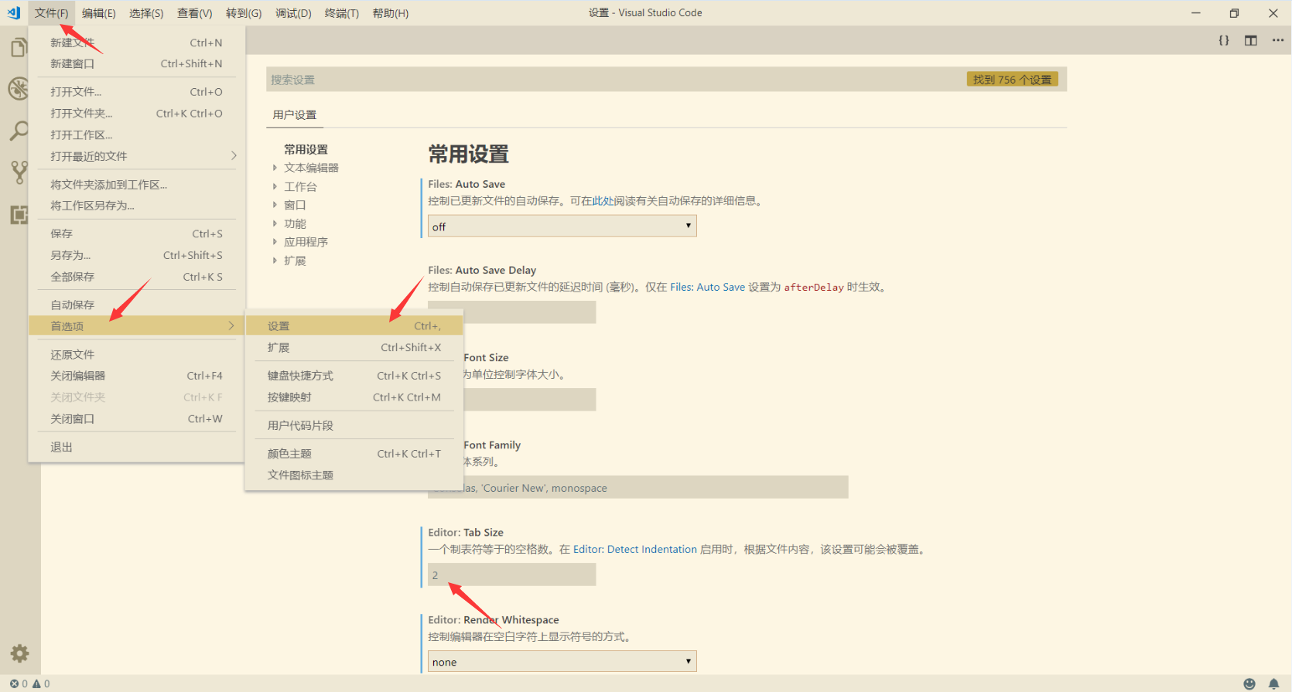Choose 打开文件... menu entry
The width and height of the screenshot is (1292, 692).
pos(136,92)
